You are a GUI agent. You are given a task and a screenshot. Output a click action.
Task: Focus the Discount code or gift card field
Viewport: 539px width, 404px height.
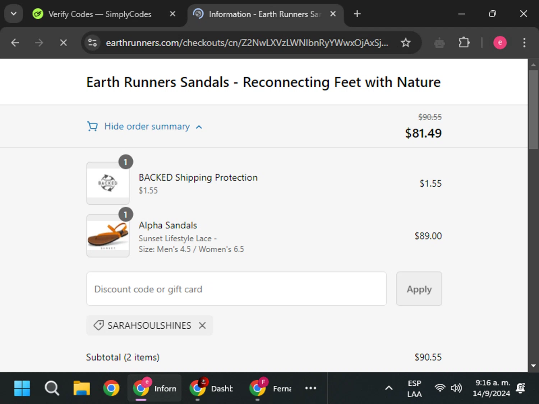tap(236, 289)
